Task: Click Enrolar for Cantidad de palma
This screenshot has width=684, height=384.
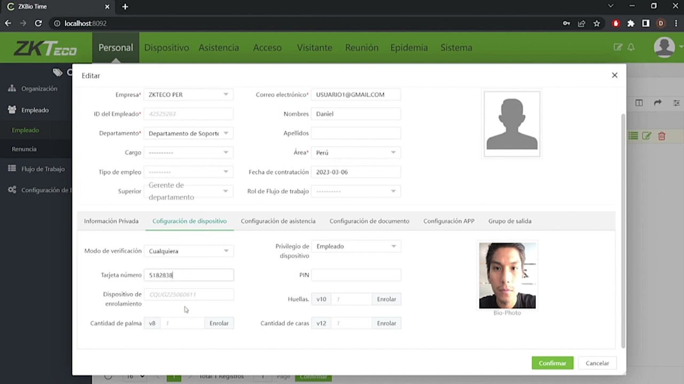Action: point(219,323)
